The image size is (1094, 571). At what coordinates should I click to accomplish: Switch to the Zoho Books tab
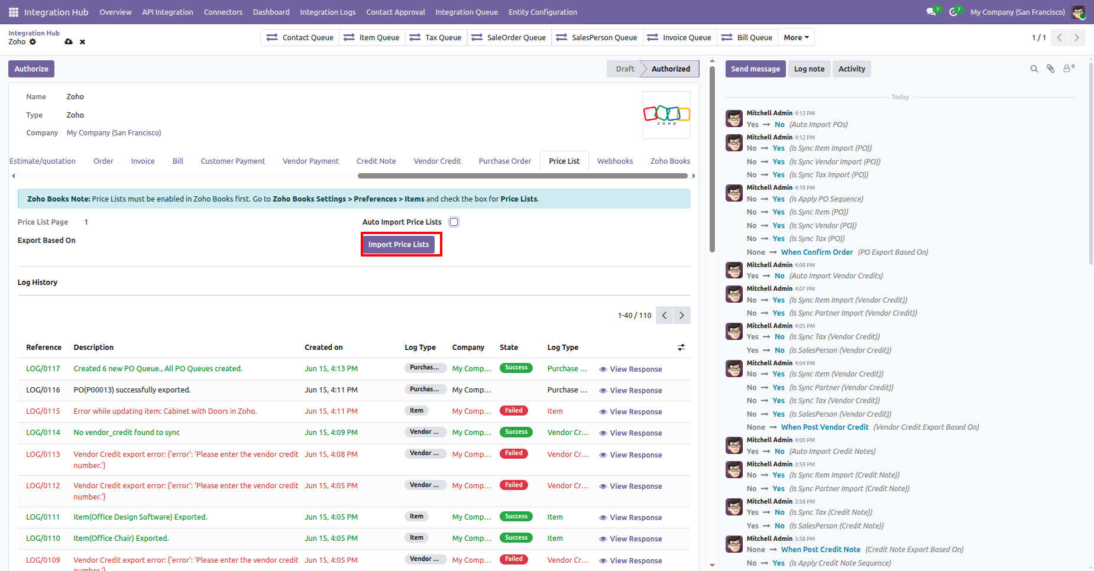[670, 161]
